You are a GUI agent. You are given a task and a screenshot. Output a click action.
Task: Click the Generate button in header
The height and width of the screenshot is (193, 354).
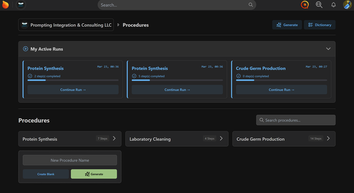[x=287, y=25]
